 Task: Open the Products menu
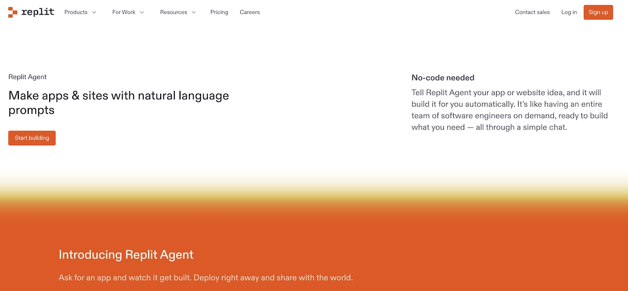(76, 12)
